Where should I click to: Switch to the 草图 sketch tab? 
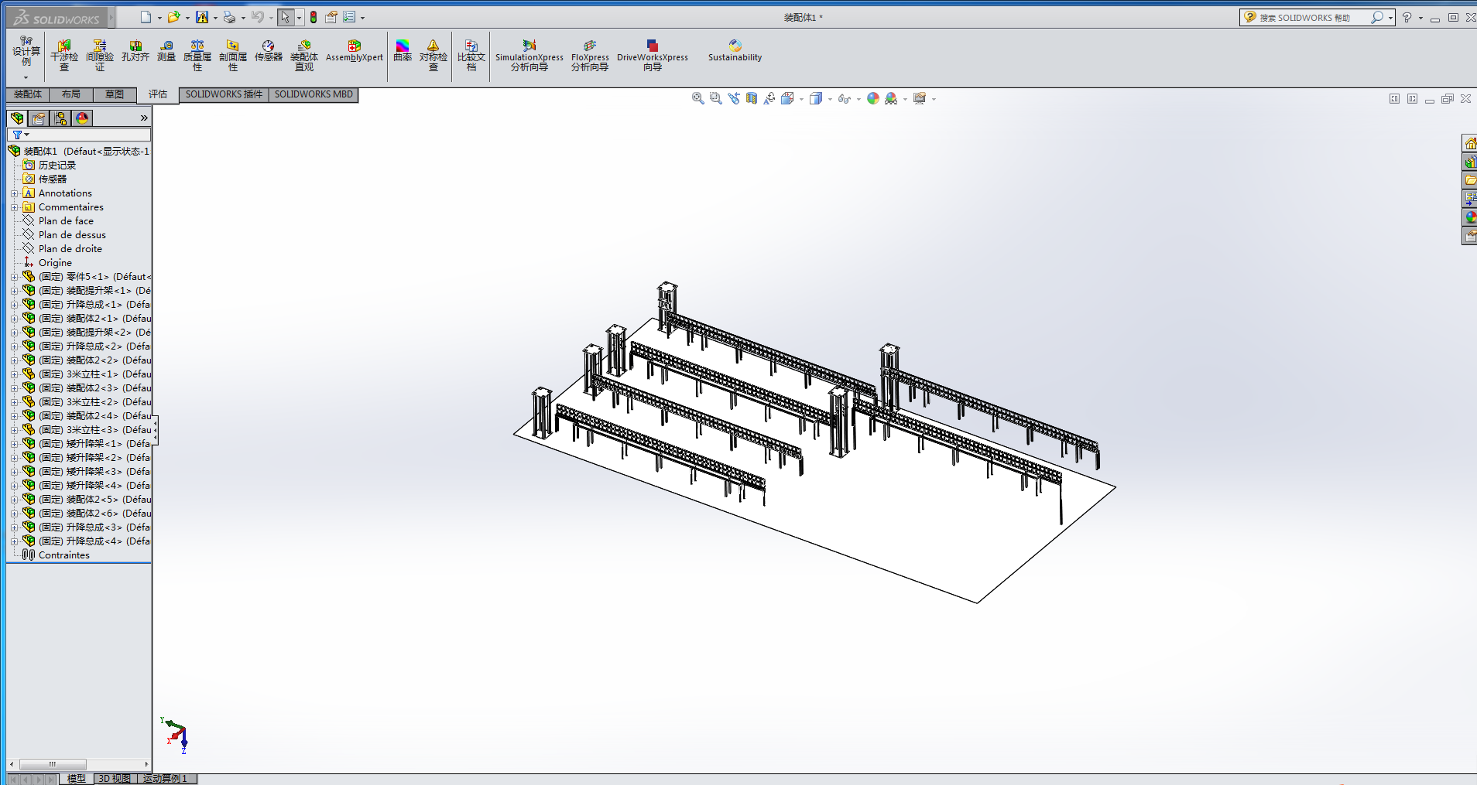[115, 94]
